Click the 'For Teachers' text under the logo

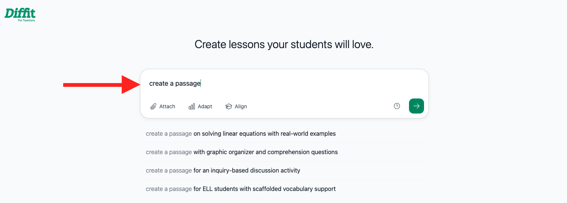pyautogui.click(x=26, y=20)
